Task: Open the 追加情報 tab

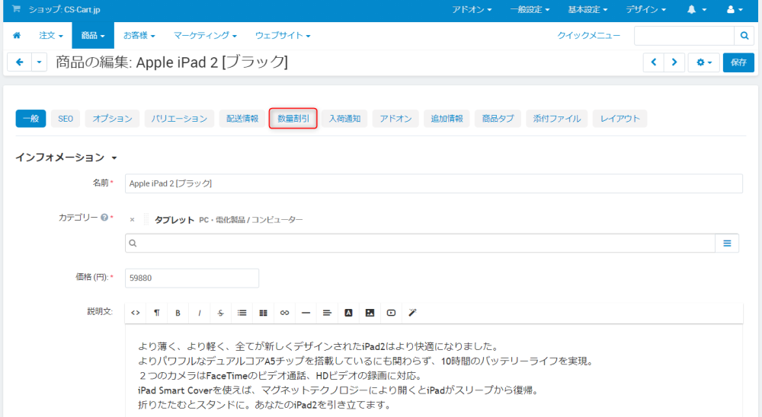Action: point(447,119)
